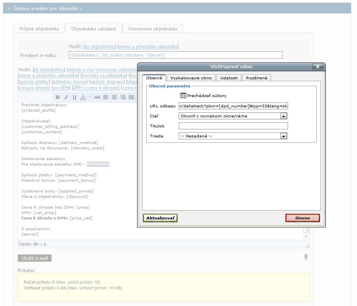
Task: Toggle underline formatting in the editor toolbar
Action: click(x=74, y=97)
